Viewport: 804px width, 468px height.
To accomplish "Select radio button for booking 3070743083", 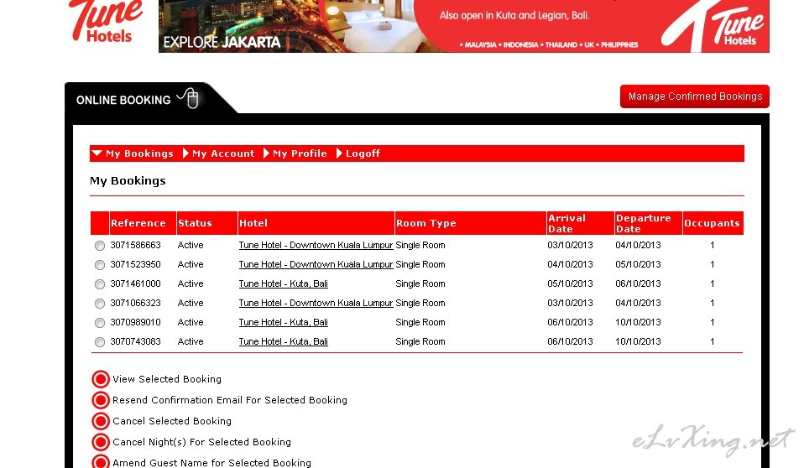I will (x=100, y=342).
